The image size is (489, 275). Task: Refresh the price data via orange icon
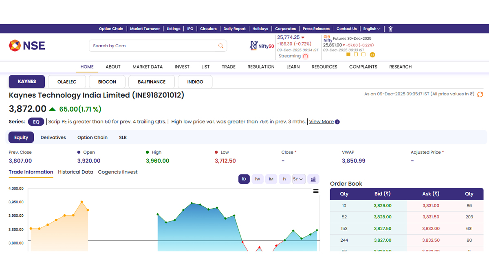tap(480, 95)
